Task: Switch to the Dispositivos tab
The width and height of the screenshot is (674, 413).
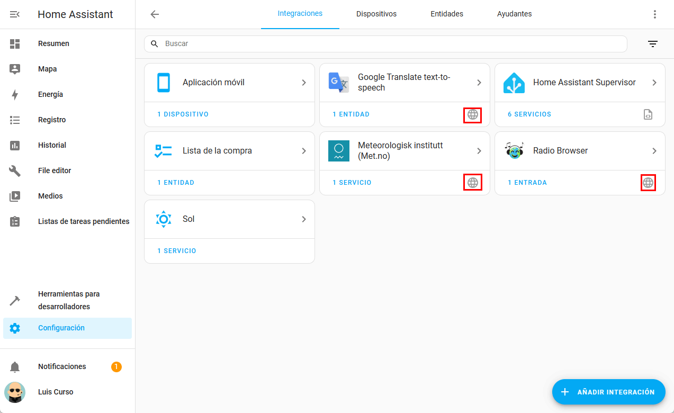Action: coord(376,14)
